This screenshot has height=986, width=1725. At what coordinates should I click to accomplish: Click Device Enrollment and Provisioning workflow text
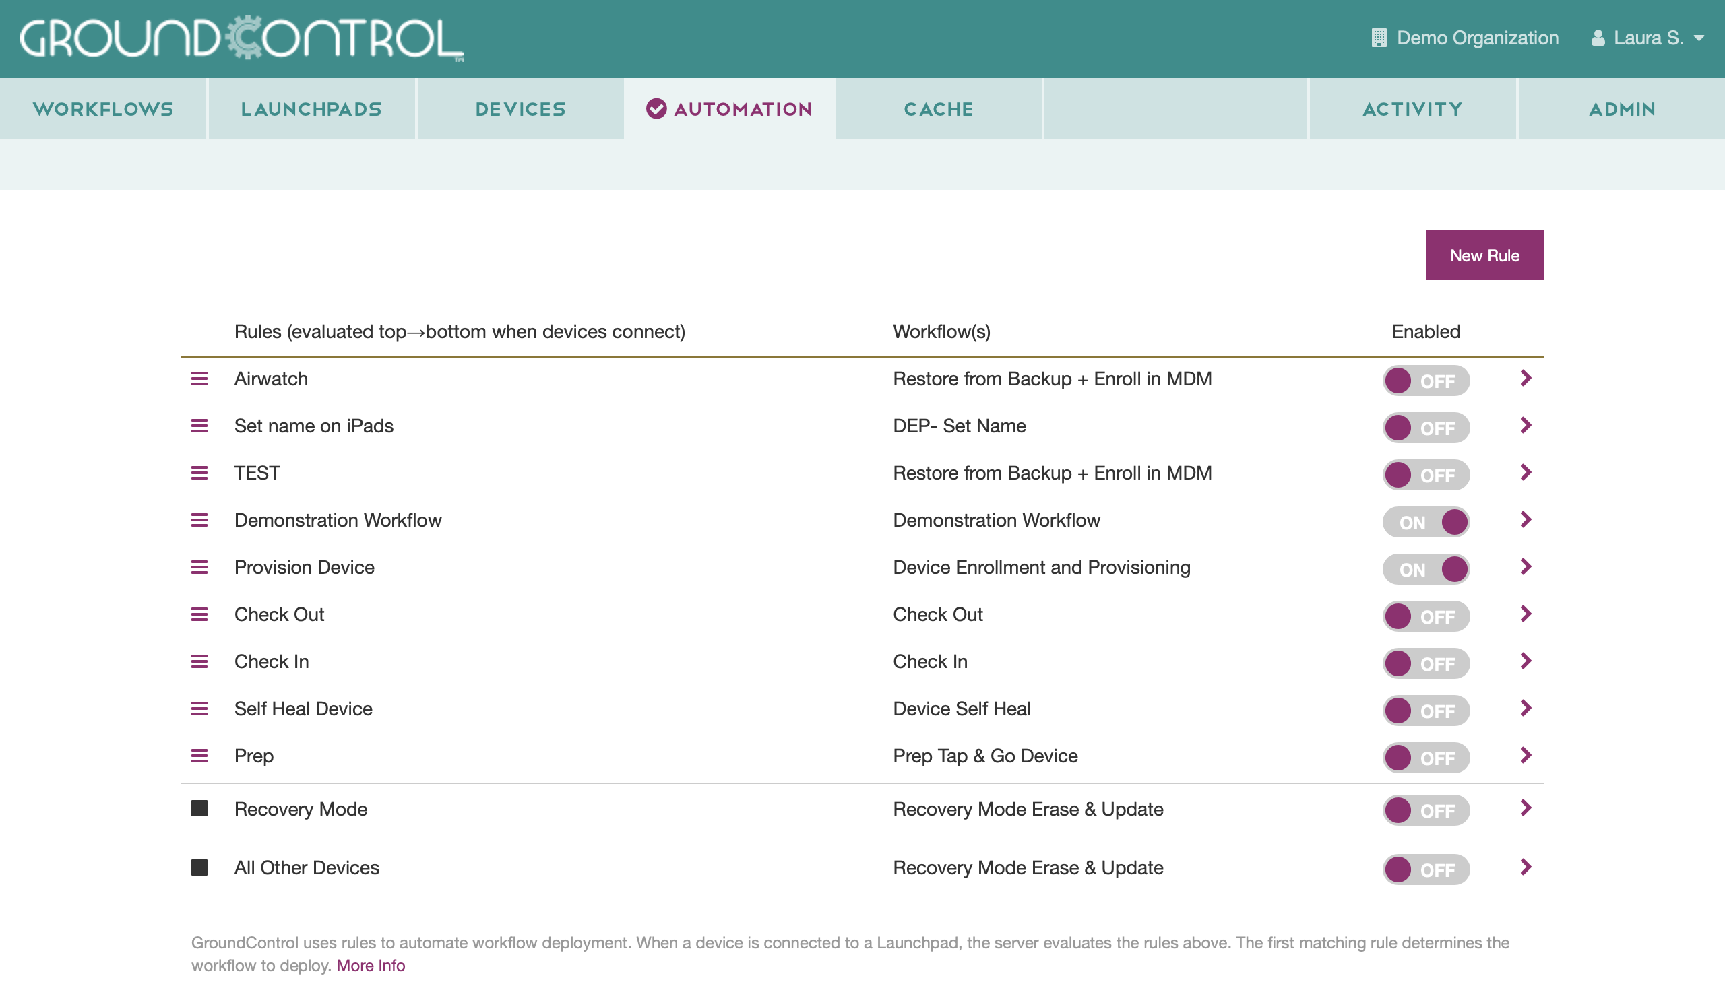click(1041, 568)
